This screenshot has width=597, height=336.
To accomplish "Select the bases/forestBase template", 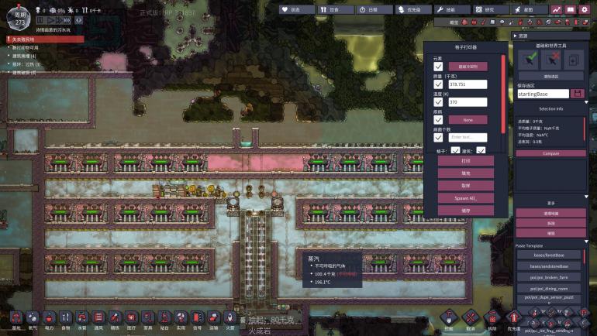I will coord(549,255).
